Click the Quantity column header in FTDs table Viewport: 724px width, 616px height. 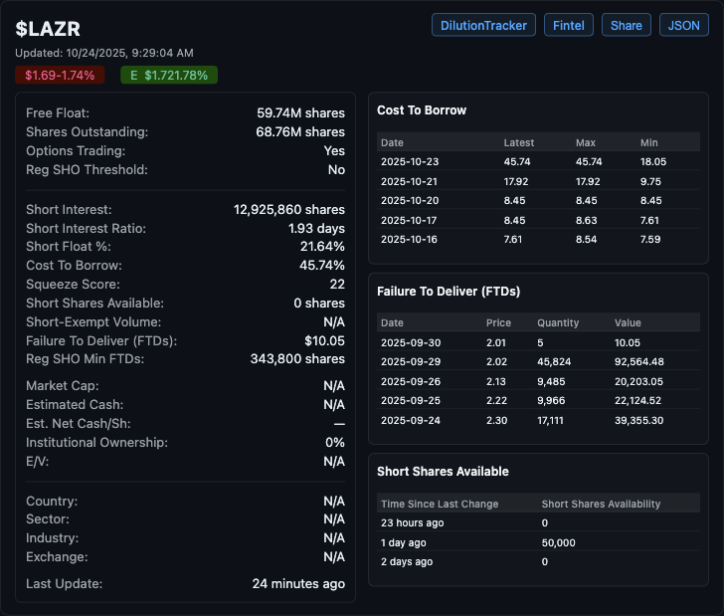point(558,322)
